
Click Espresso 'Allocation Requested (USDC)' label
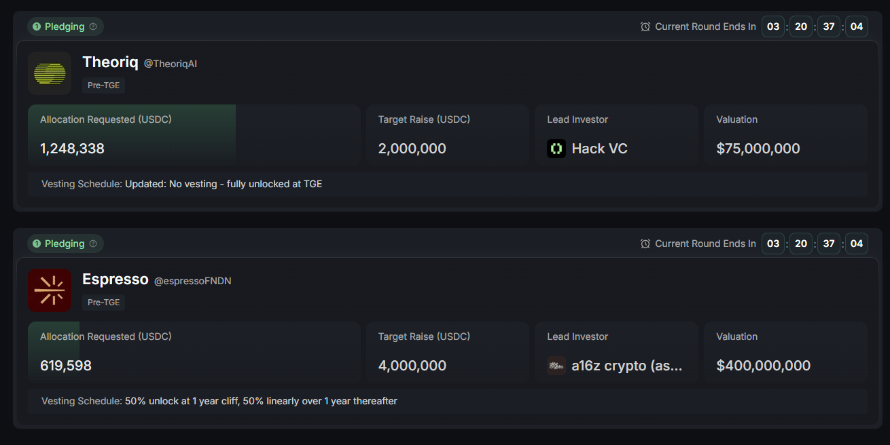106,336
